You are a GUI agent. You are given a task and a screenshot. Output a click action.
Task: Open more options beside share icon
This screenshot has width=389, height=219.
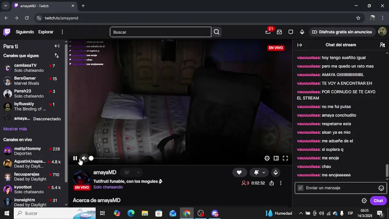(x=281, y=183)
